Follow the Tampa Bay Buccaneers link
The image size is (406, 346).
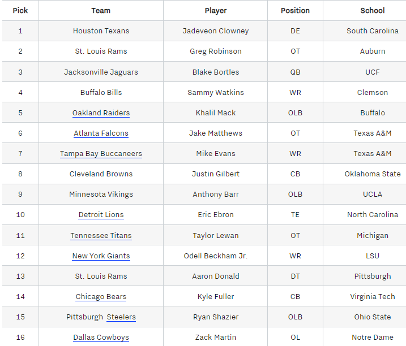pos(101,154)
